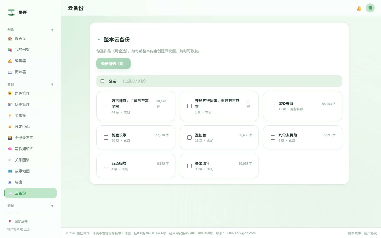Go to 我的书架 menu item
This screenshot has height=238, width=381.
31,50
